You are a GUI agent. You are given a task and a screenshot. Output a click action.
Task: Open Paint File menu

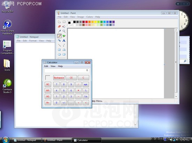pyautogui.click(x=59, y=17)
